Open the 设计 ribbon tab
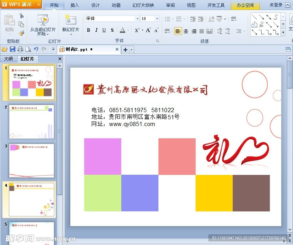The image size is (293, 245). (x=95, y=5)
